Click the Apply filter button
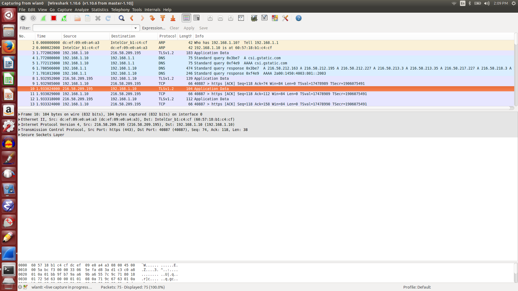 [x=189, y=28]
